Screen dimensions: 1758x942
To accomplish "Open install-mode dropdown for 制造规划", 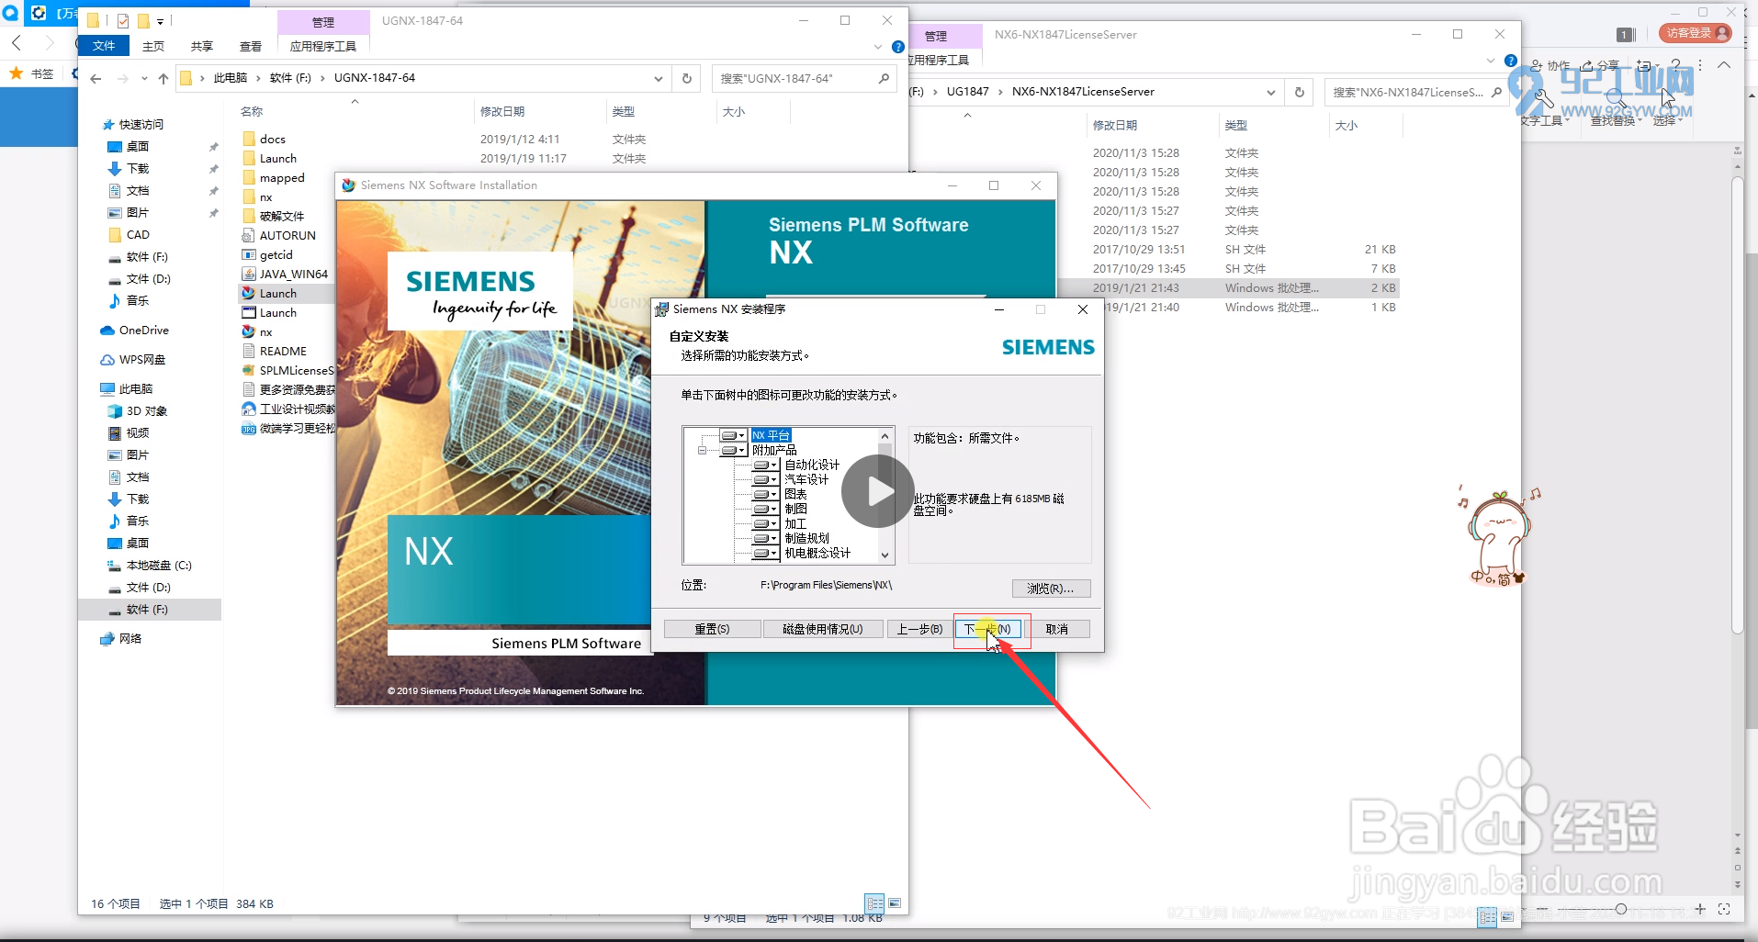I will [x=766, y=538].
